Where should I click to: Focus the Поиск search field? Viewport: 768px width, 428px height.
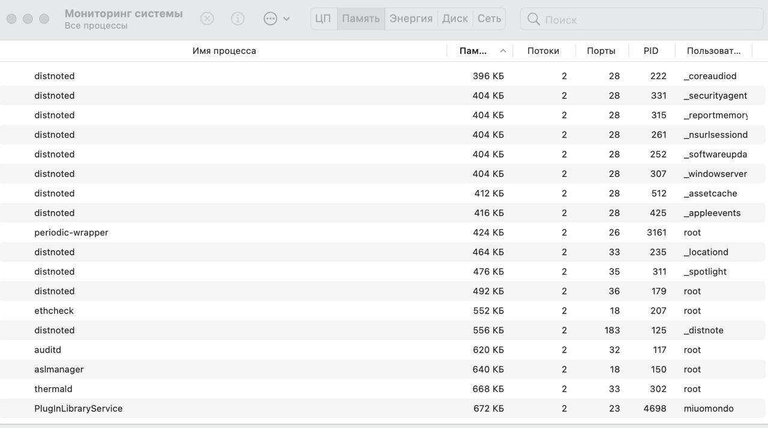[641, 19]
